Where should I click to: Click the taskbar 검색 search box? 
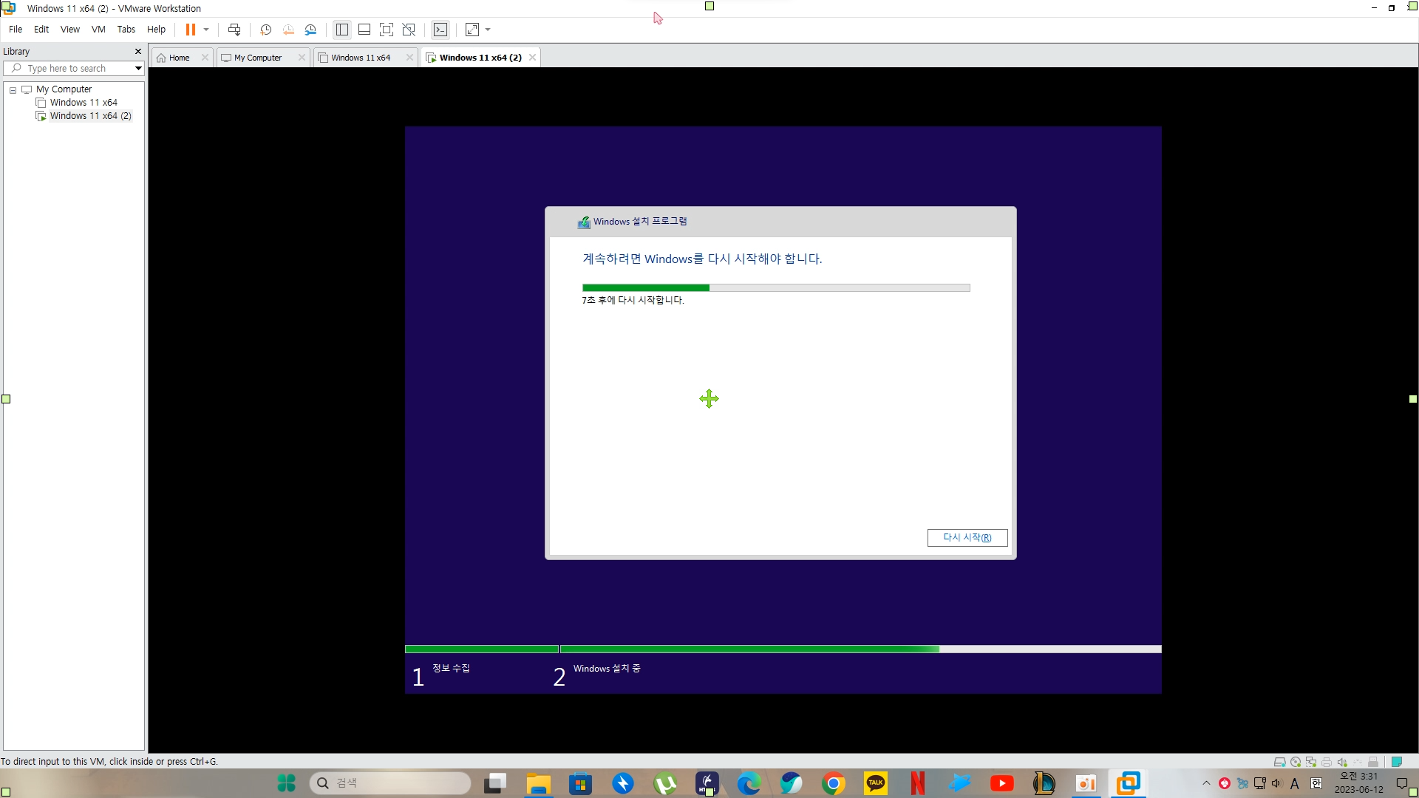pyautogui.click(x=390, y=783)
